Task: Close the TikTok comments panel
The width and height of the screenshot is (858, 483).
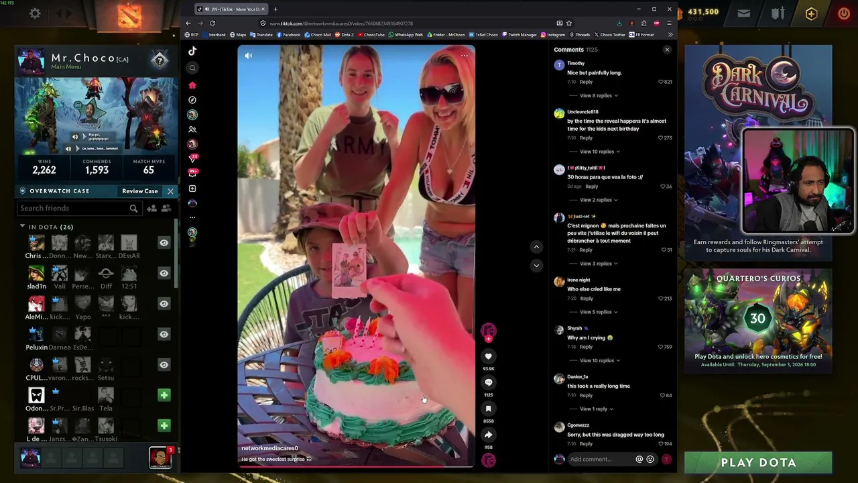Action: [667, 50]
